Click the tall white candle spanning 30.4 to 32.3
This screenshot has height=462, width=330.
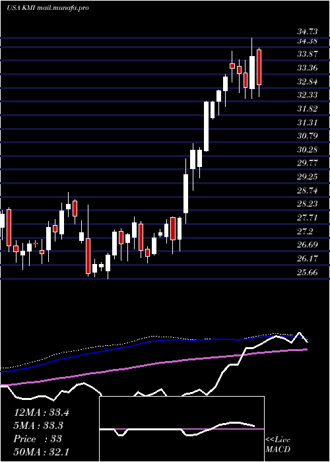coord(206,127)
